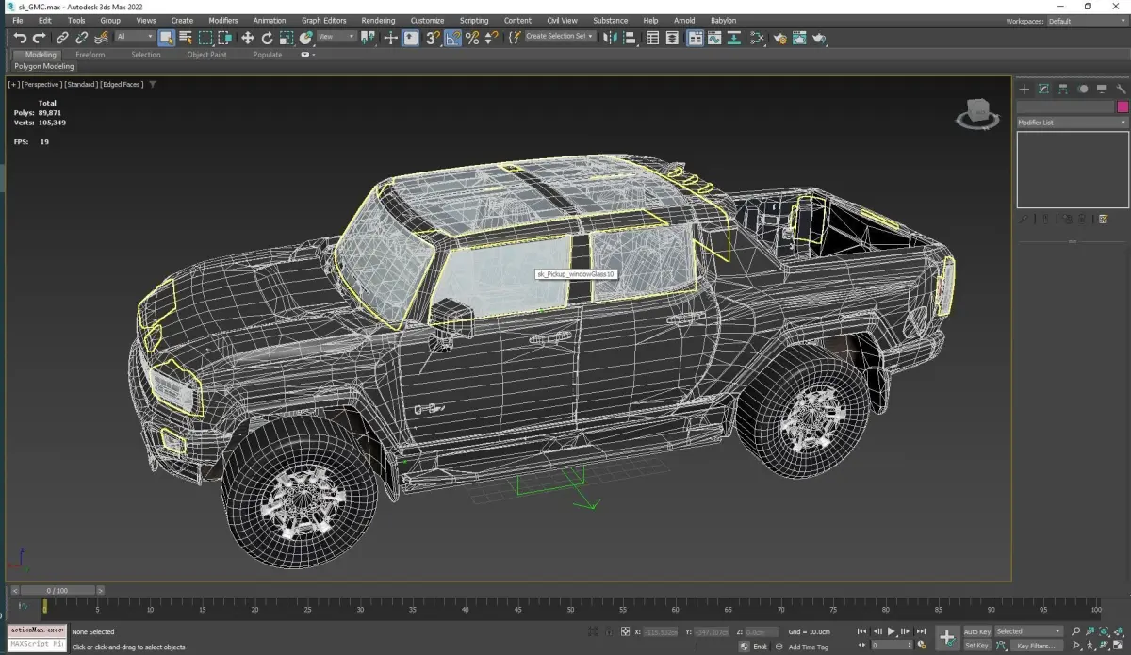Open the Modifiers menu
1131x655 pixels.
[x=223, y=20]
